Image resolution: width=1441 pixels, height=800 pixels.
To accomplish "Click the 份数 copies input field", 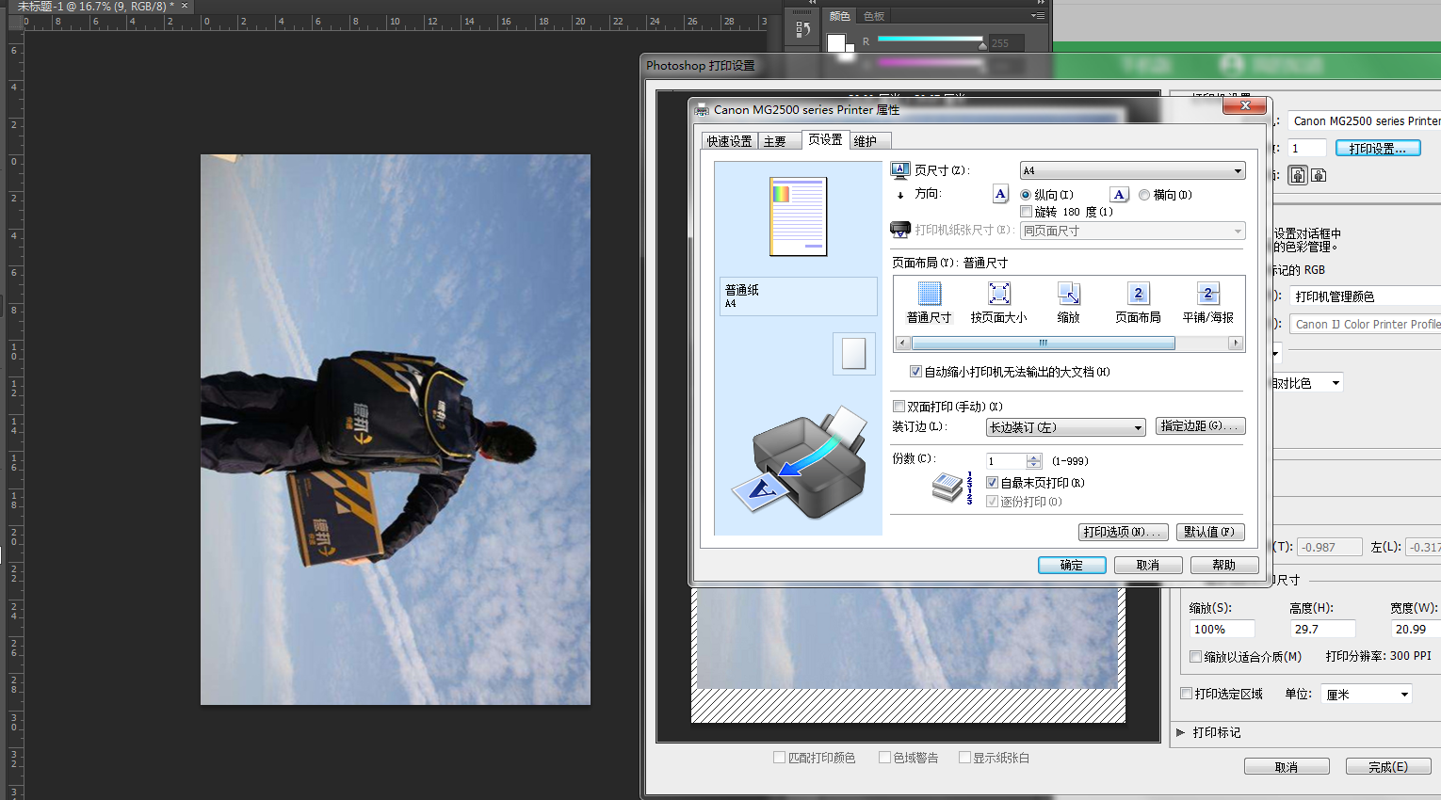I will [x=1006, y=461].
